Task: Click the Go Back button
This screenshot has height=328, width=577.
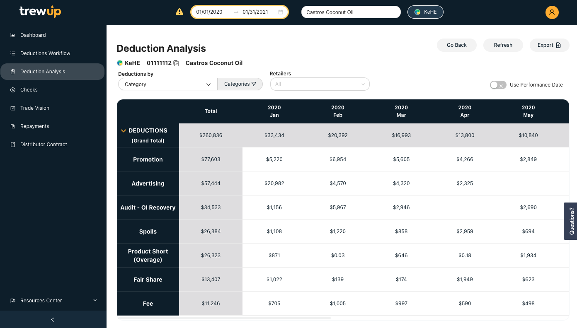Action: 457,45
